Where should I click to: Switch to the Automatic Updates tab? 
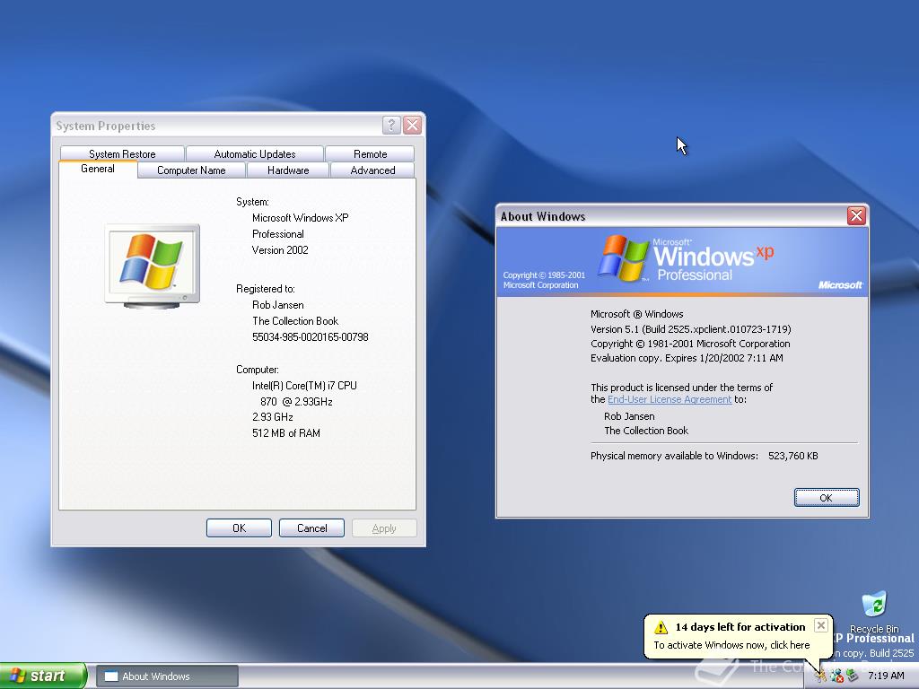(x=254, y=153)
